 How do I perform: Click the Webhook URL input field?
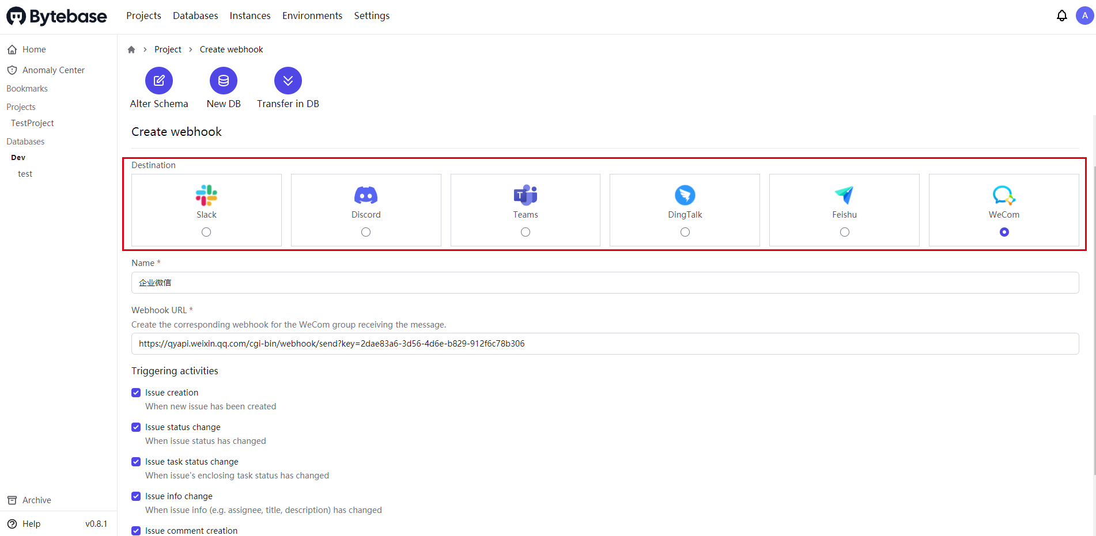tap(605, 344)
